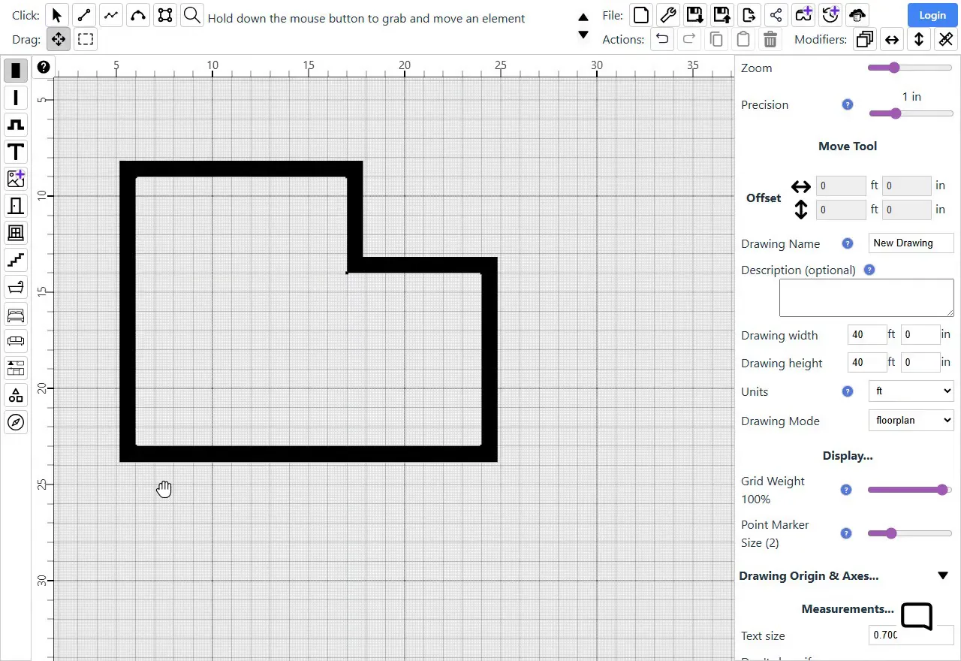Insert an image with picture-plus tool
Screen dimensions: 961x661
click(x=16, y=179)
